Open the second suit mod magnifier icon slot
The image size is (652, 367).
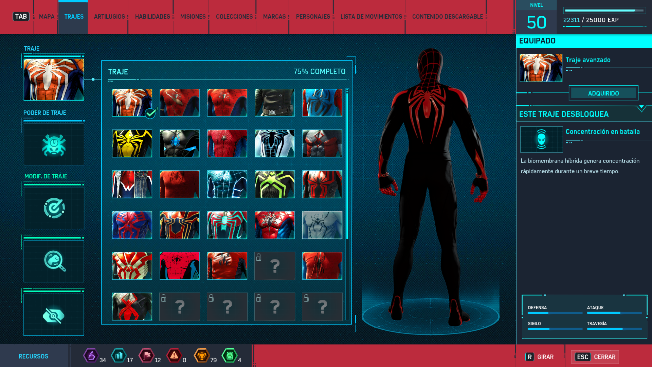click(54, 261)
